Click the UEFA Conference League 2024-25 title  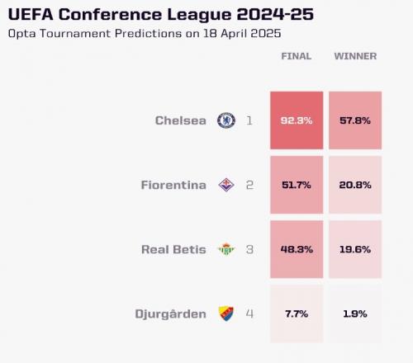pyautogui.click(x=161, y=14)
